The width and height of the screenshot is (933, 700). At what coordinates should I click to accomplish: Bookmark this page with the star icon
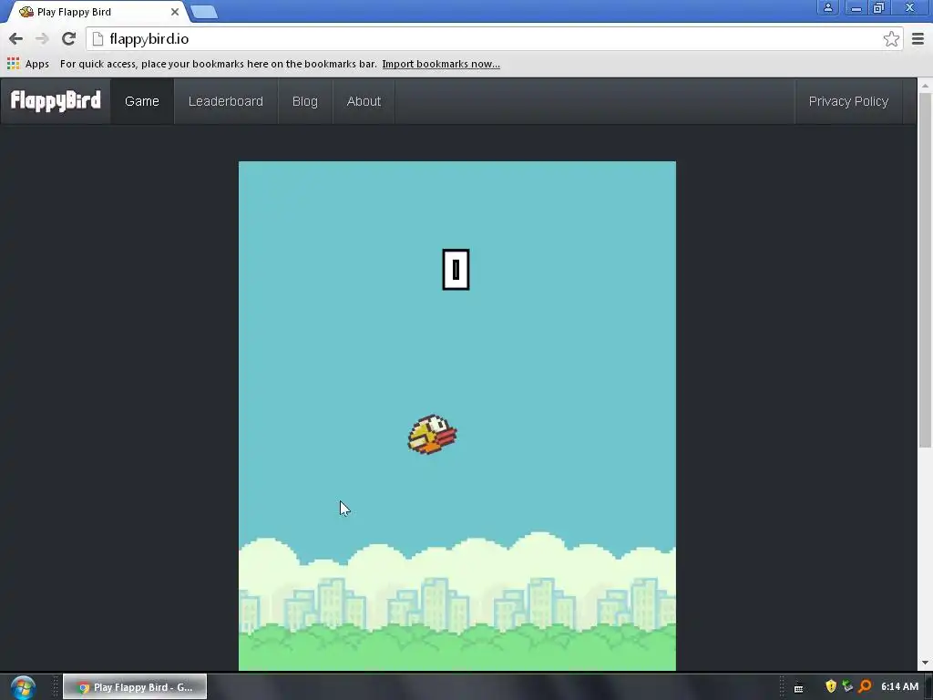tap(891, 38)
